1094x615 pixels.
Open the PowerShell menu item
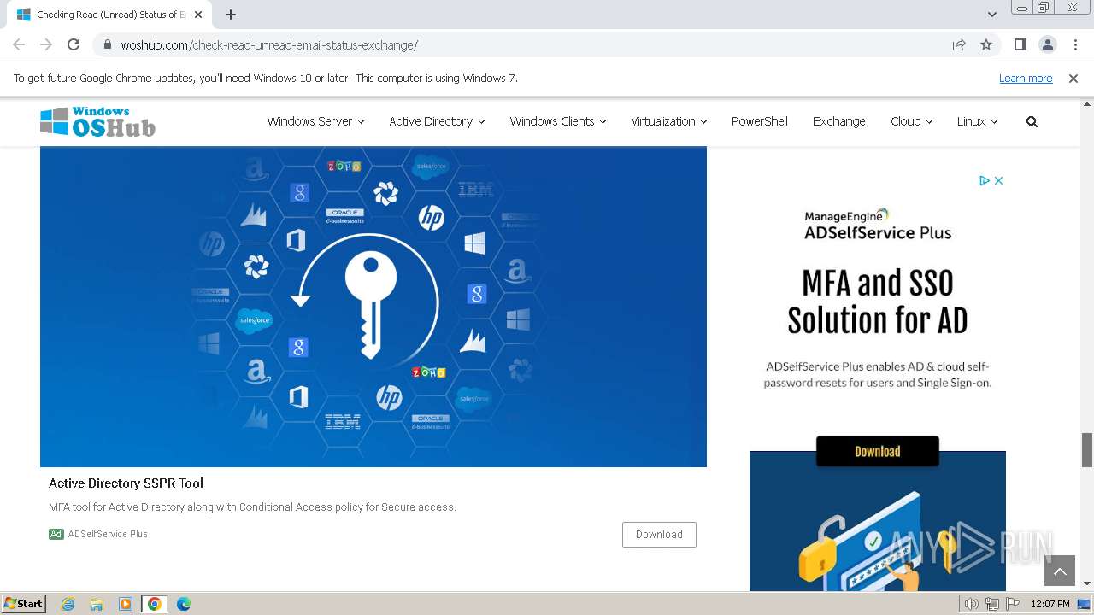point(759,121)
